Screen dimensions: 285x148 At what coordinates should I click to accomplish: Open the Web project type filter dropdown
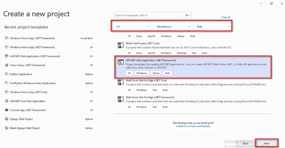tap(213, 27)
